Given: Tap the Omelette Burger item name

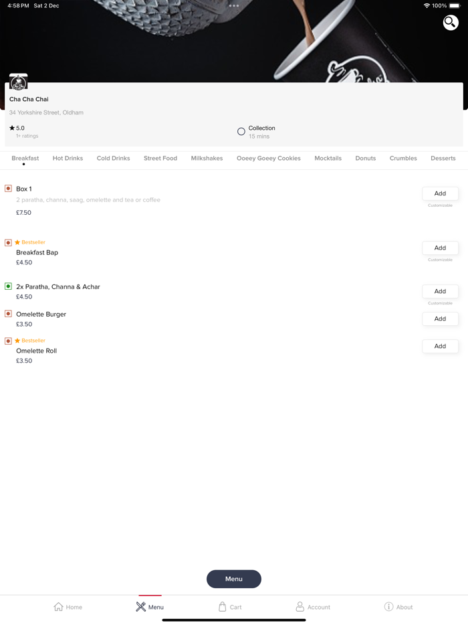Looking at the screenshot, I should tap(41, 315).
